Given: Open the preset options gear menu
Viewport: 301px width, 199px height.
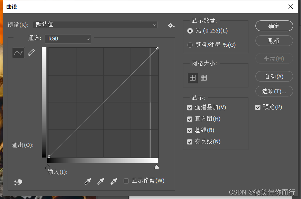Looking at the screenshot, I should 171,25.
